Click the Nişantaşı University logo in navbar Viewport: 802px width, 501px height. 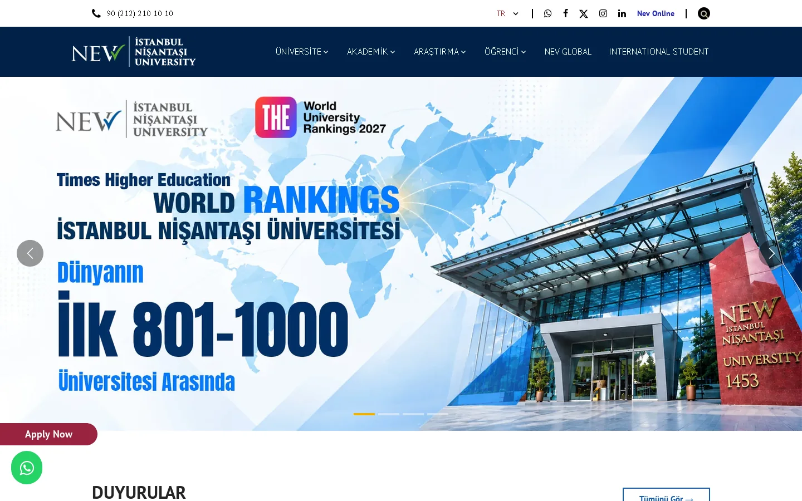[134, 52]
